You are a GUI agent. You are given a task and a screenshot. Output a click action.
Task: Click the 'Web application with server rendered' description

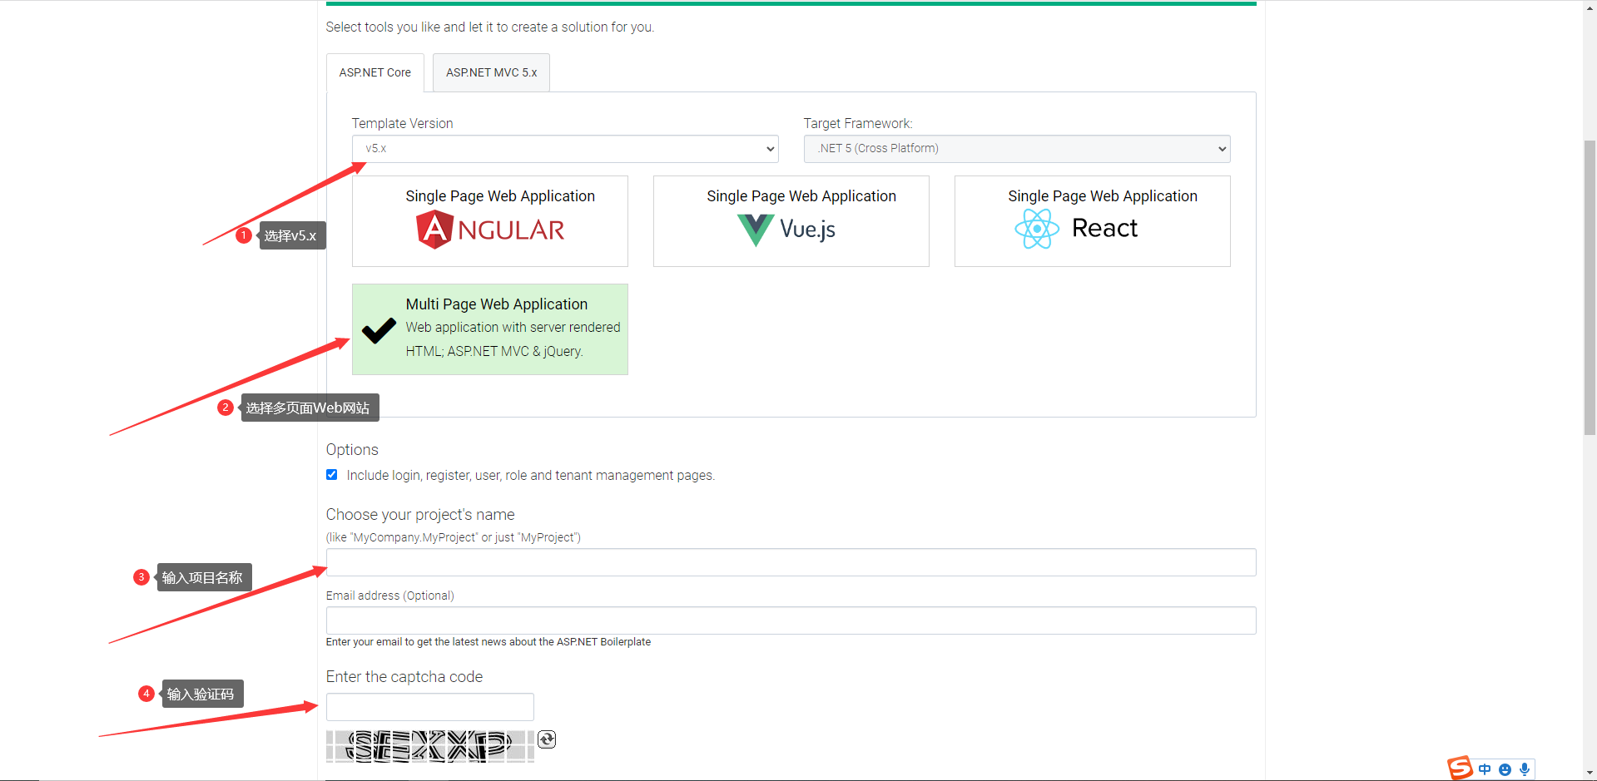click(x=513, y=328)
